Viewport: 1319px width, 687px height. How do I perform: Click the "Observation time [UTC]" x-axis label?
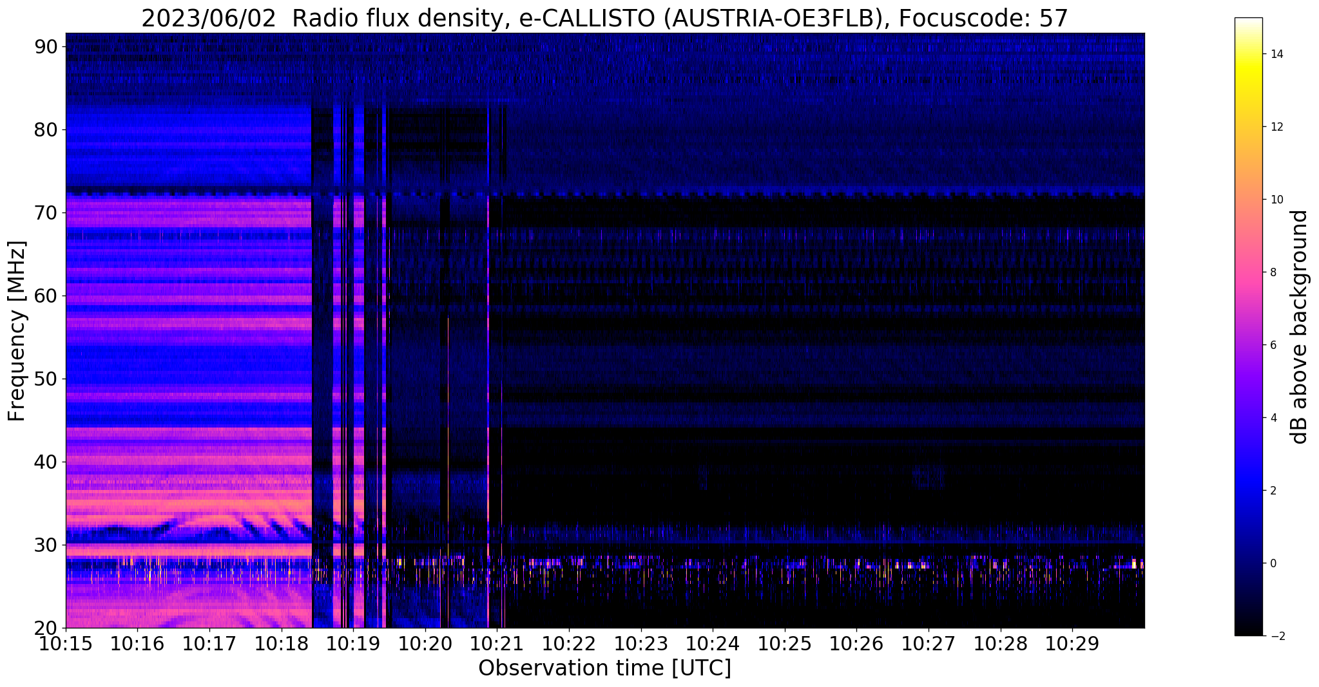click(x=604, y=668)
